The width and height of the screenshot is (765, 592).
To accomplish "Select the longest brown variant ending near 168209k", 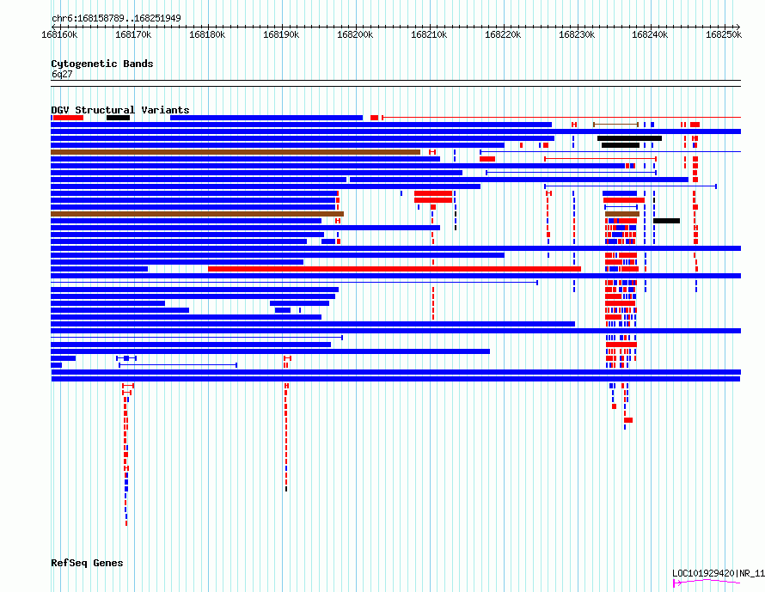I will [x=236, y=152].
